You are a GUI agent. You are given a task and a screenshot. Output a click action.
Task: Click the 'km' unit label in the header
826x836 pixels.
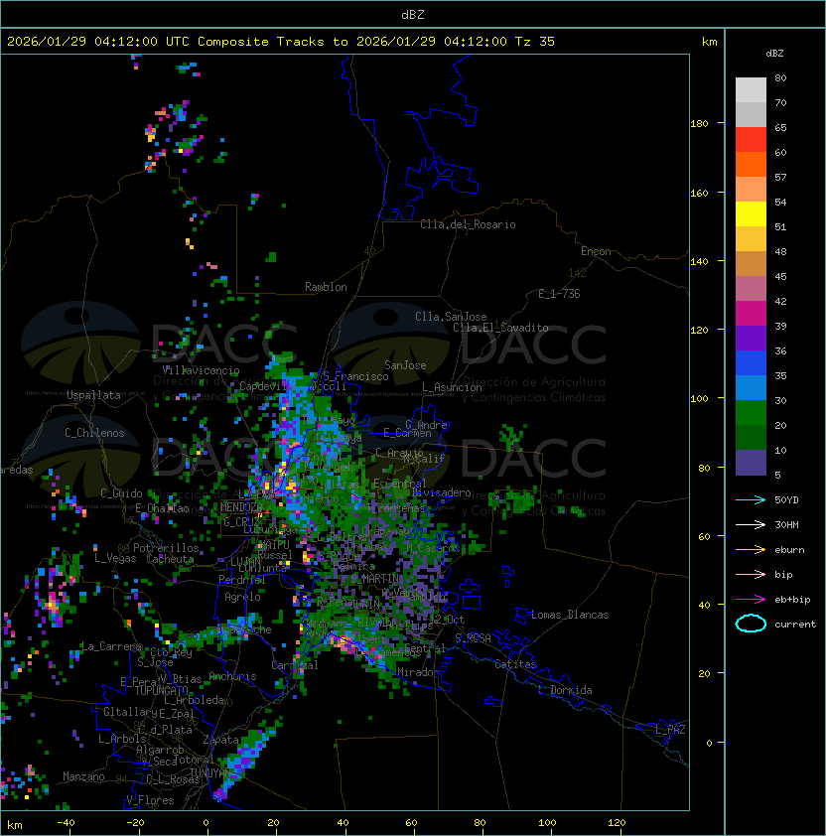[709, 42]
